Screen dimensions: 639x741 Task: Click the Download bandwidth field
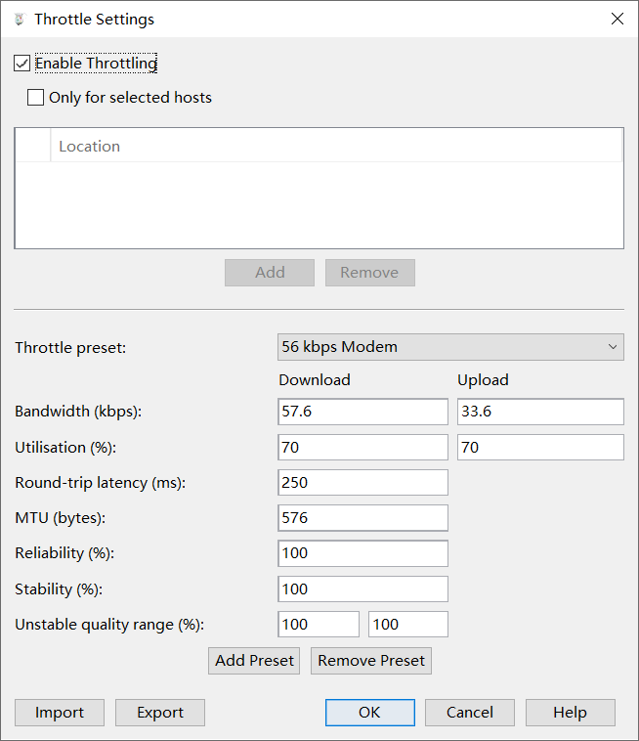362,412
